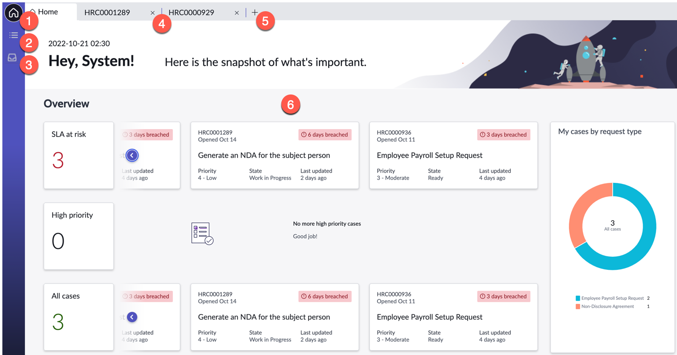Click the 'Hey, System!' greeting
The height and width of the screenshot is (355, 677).
point(91,61)
